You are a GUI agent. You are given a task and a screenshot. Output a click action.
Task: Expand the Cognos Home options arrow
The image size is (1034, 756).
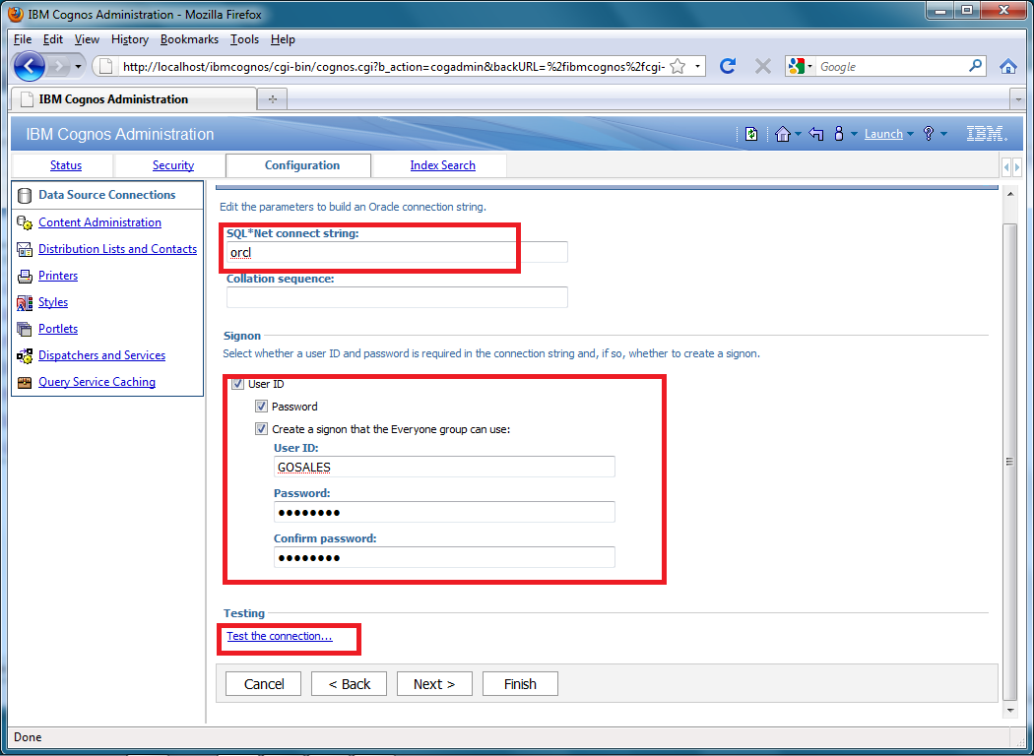point(798,134)
